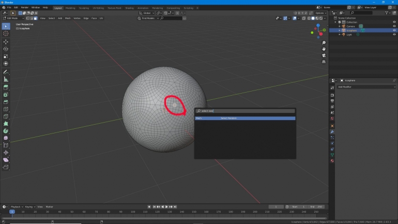The width and height of the screenshot is (398, 224).
Task: Expand the Icosphere tree item
Action: pyautogui.click(x=340, y=30)
